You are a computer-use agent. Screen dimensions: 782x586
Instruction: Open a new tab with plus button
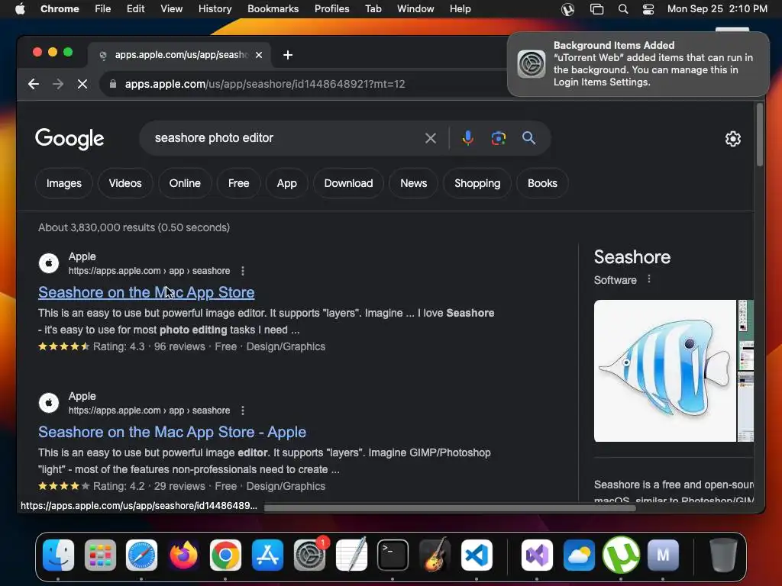[x=288, y=55]
